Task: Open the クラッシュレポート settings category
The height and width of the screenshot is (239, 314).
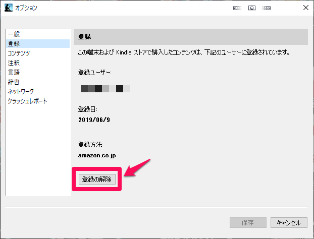Action: click(x=38, y=101)
